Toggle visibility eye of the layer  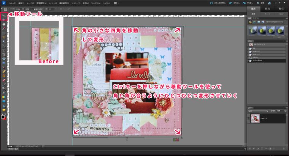249,118
